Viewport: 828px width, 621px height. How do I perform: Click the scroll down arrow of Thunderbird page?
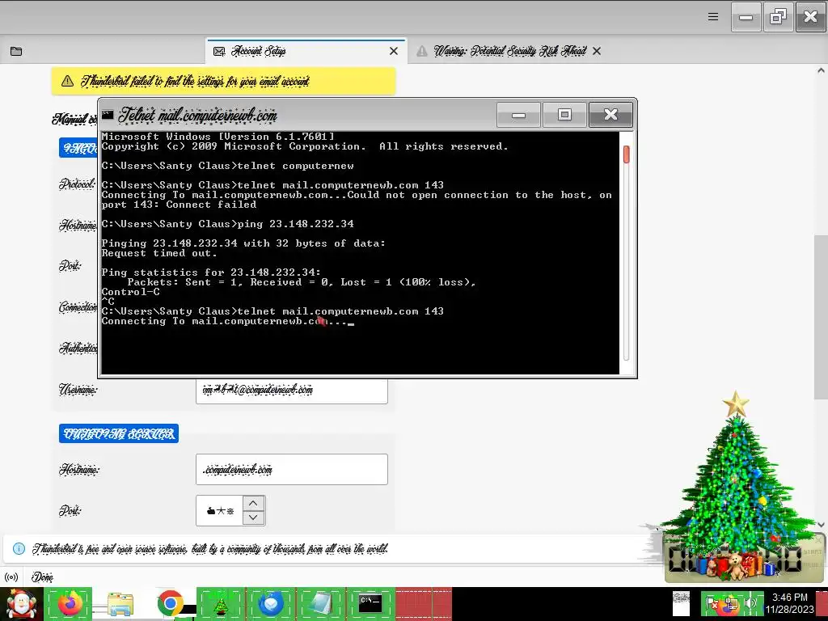(x=821, y=524)
